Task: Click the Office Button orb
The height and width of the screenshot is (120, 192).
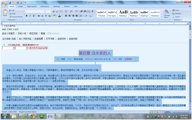Action: (x=4, y=4)
